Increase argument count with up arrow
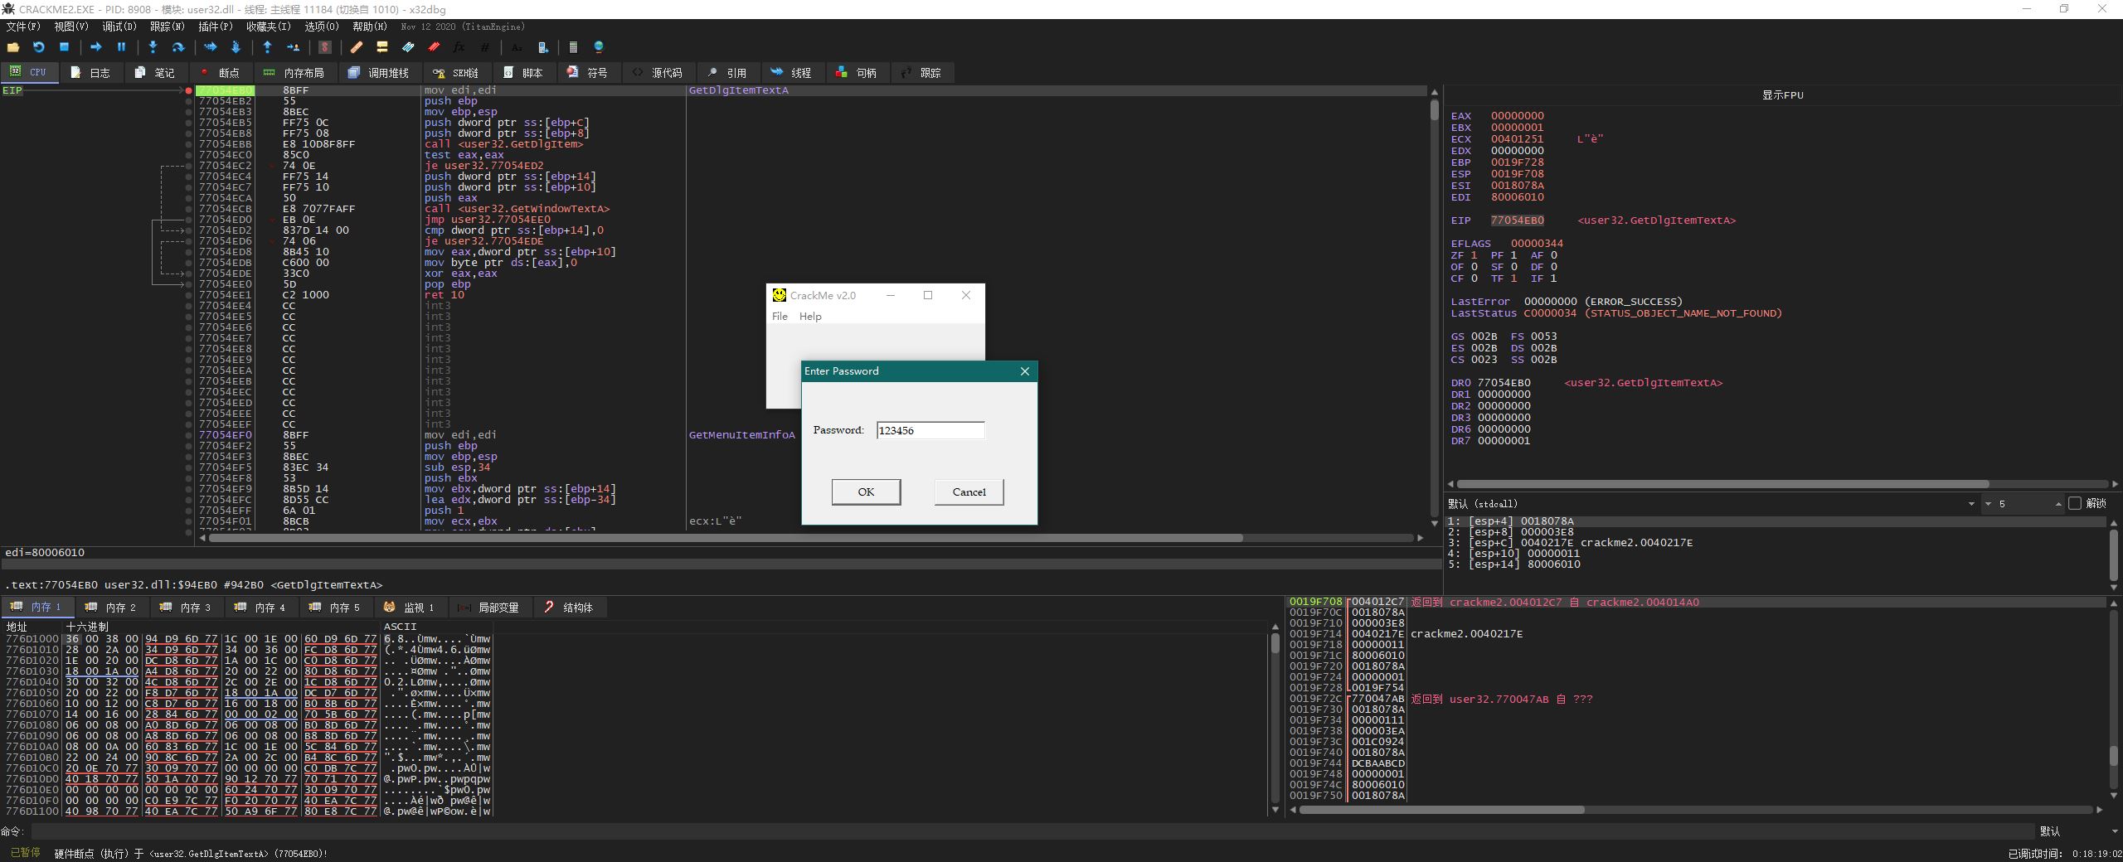The image size is (2123, 862). pos(2057,504)
